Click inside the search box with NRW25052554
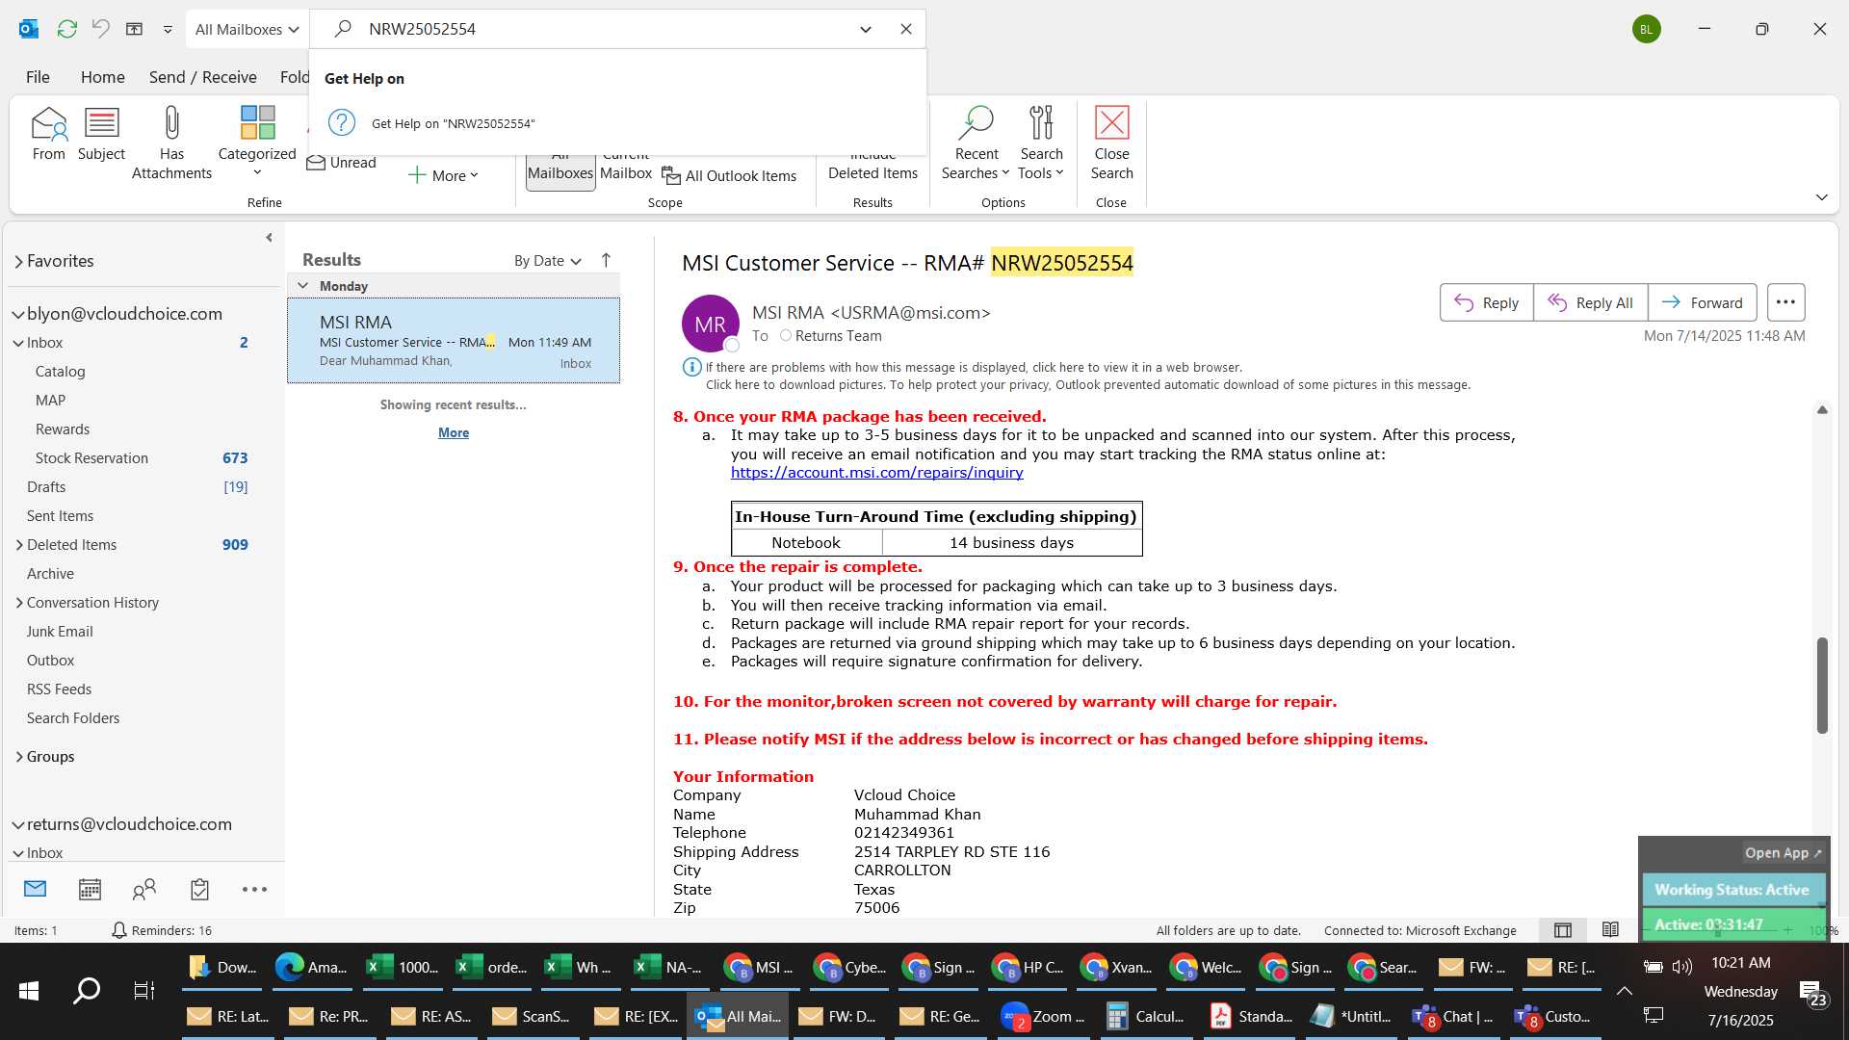 pyautogui.click(x=607, y=29)
